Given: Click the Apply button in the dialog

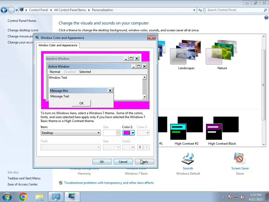Looking at the screenshot, I should pos(144,162).
